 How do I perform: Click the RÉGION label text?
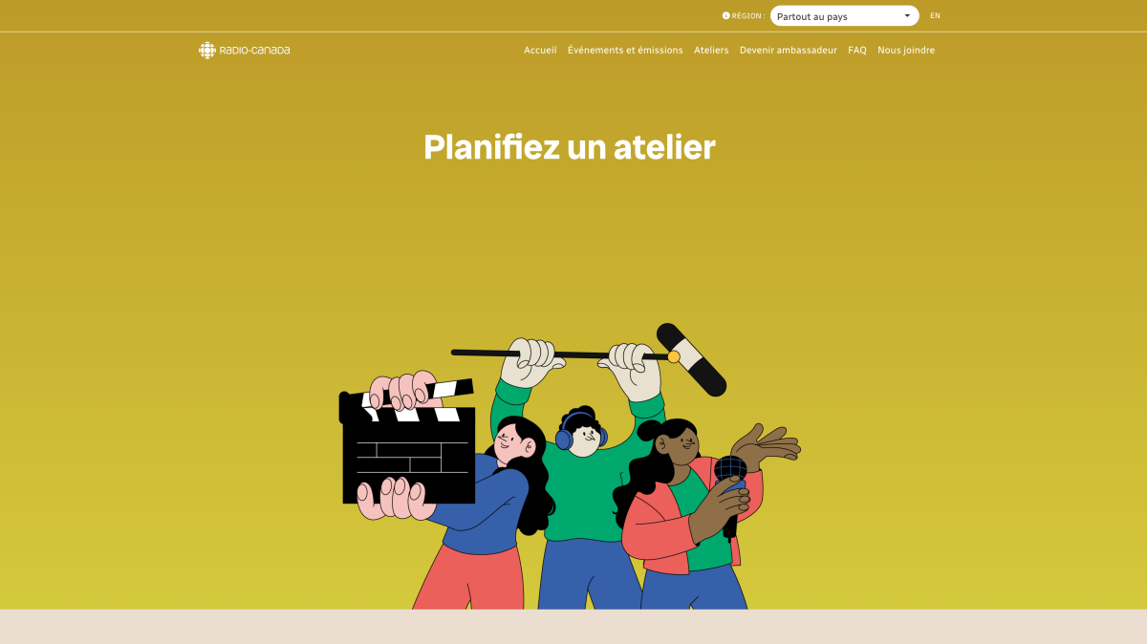click(x=747, y=16)
